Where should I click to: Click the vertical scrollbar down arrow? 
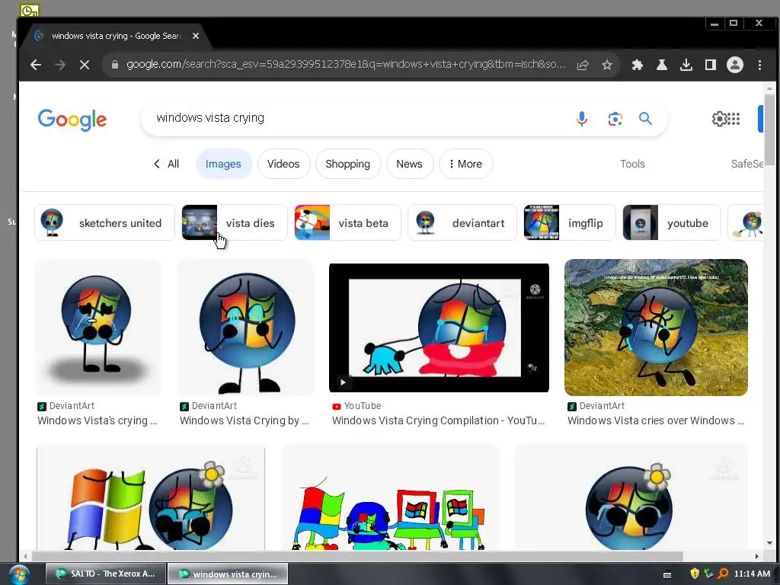click(x=769, y=542)
